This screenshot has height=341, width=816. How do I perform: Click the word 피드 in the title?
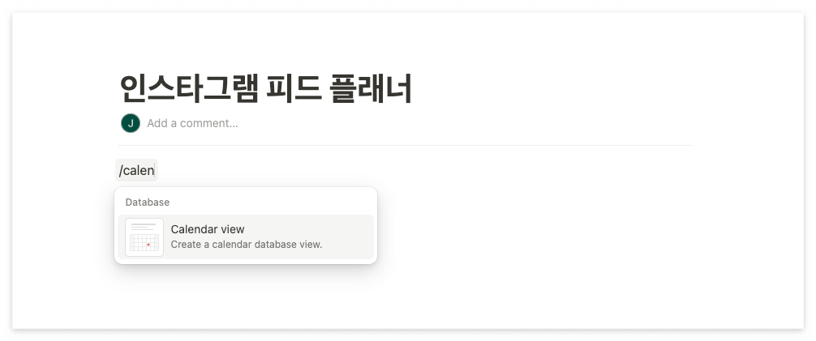[294, 89]
